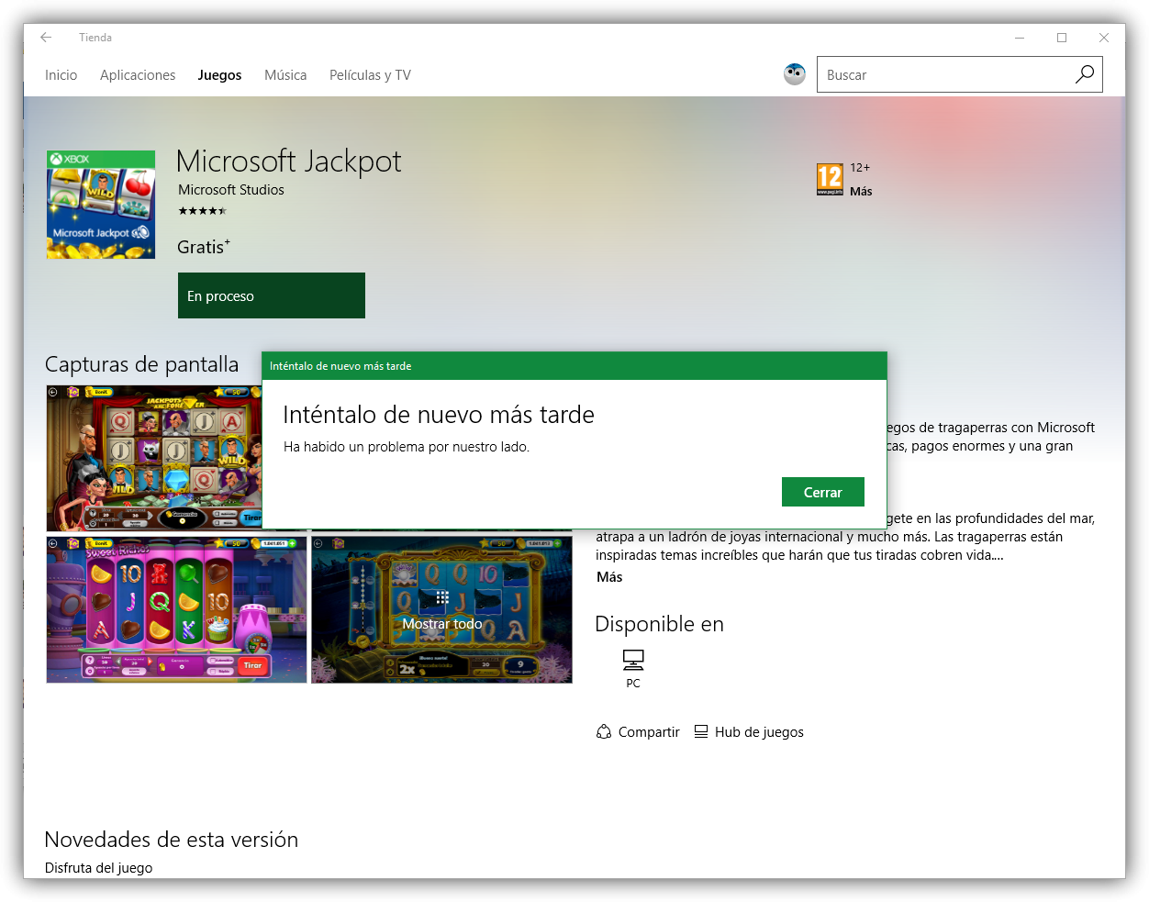Image resolution: width=1149 pixels, height=902 pixels.
Task: Click the PC device icon
Action: (633, 660)
